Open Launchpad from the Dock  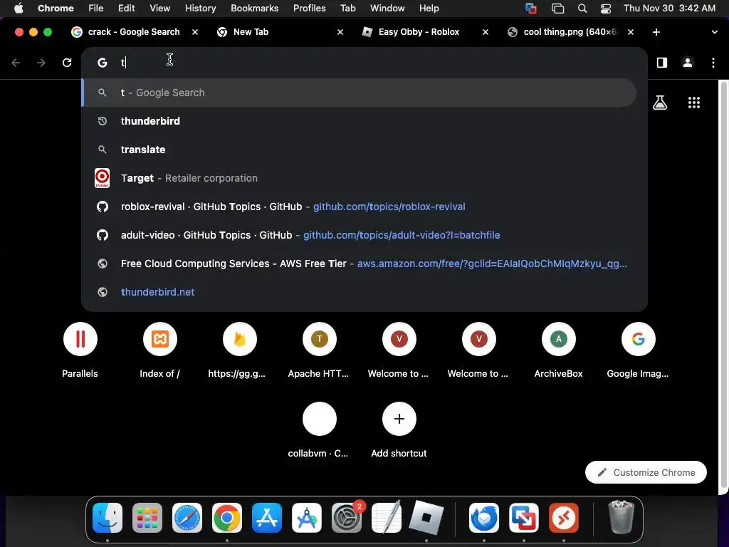pyautogui.click(x=147, y=518)
